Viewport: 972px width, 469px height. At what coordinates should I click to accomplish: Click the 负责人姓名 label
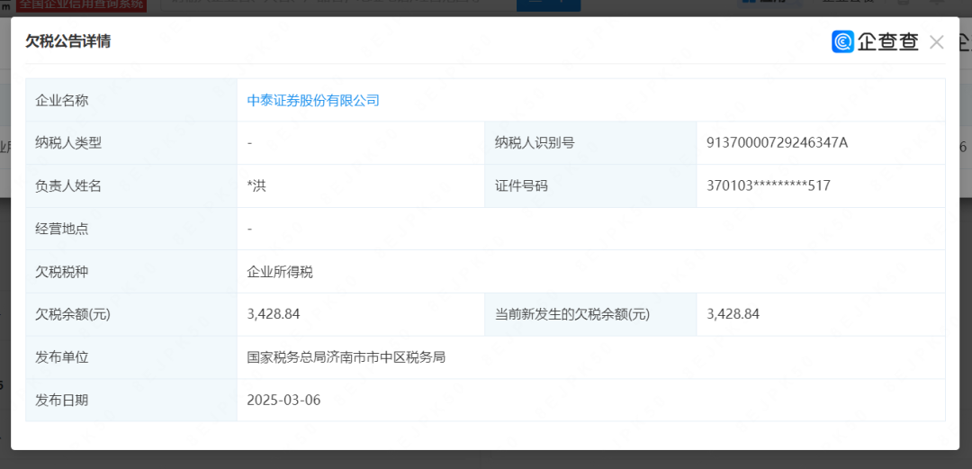pos(68,185)
